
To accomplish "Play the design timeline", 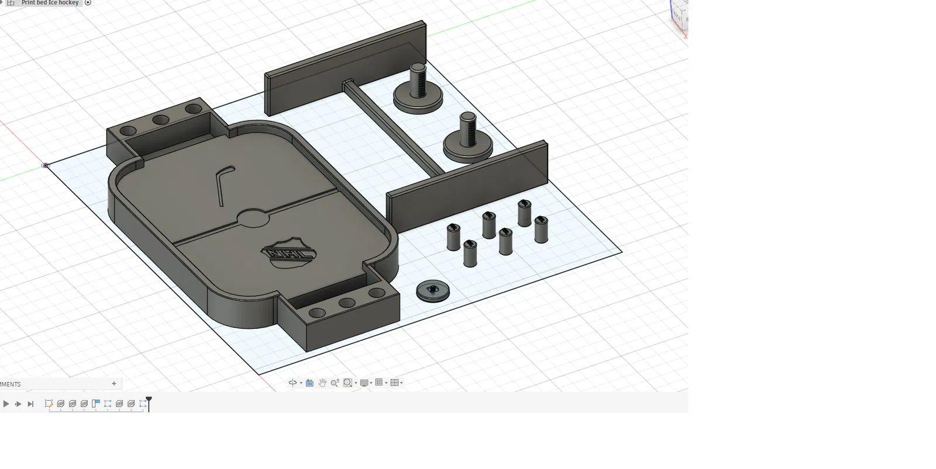I will point(6,404).
